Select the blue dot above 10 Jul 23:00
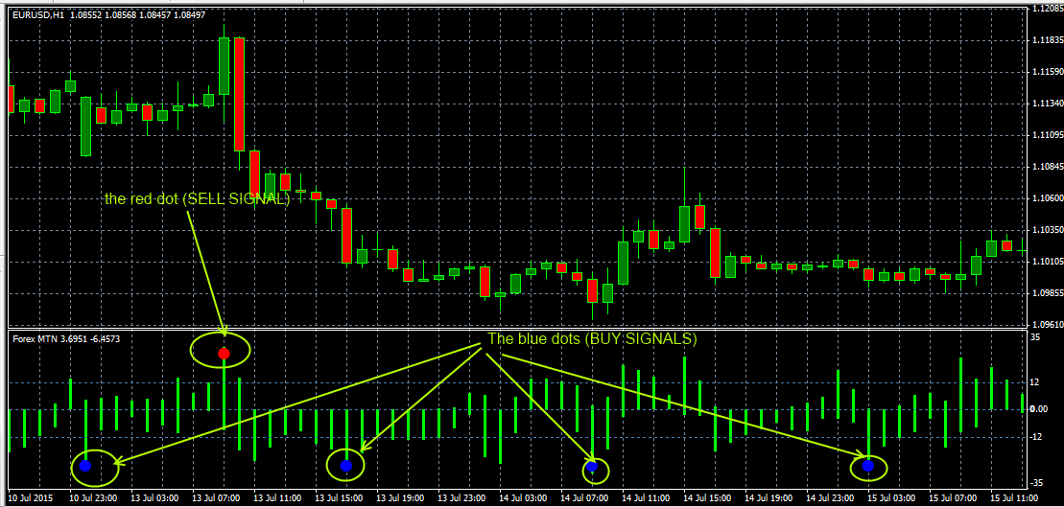Image resolution: width=1064 pixels, height=507 pixels. click(x=85, y=466)
